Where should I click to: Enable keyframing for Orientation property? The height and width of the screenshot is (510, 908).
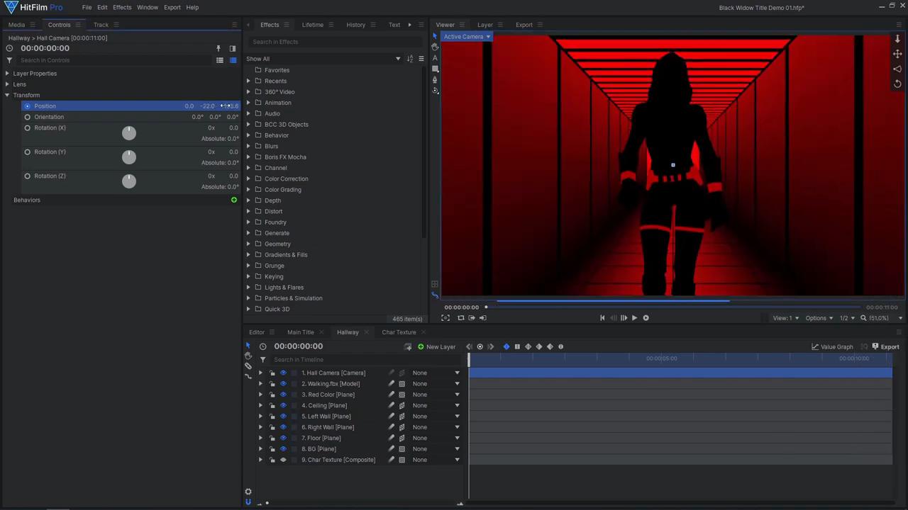(28, 117)
